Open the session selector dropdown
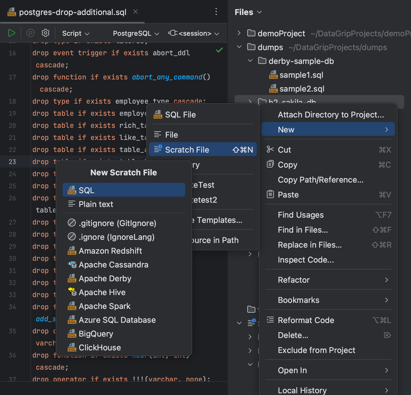 194,33
